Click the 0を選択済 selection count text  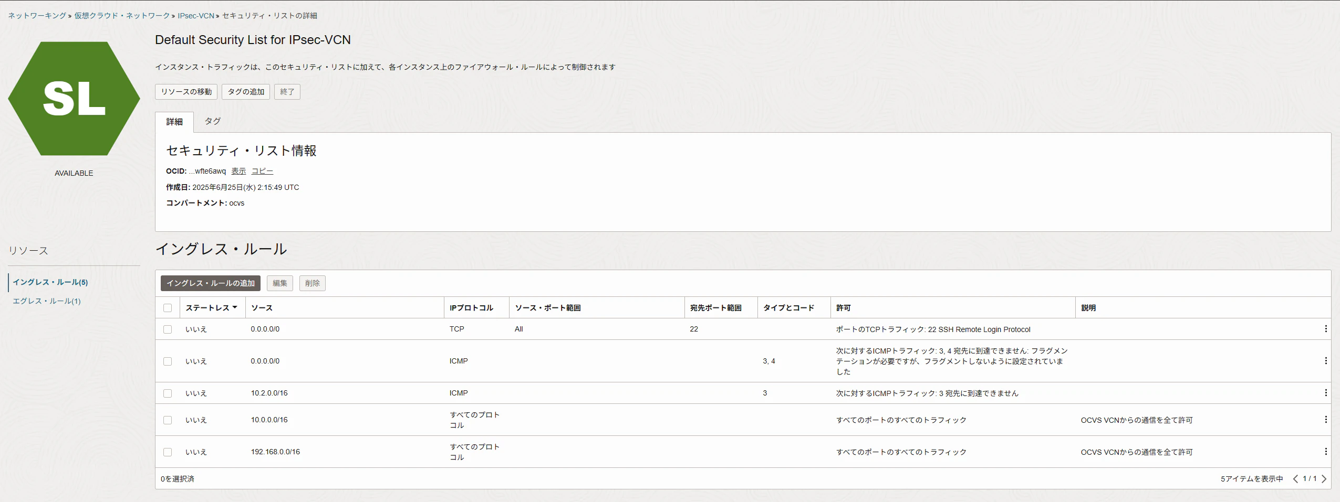(x=178, y=479)
